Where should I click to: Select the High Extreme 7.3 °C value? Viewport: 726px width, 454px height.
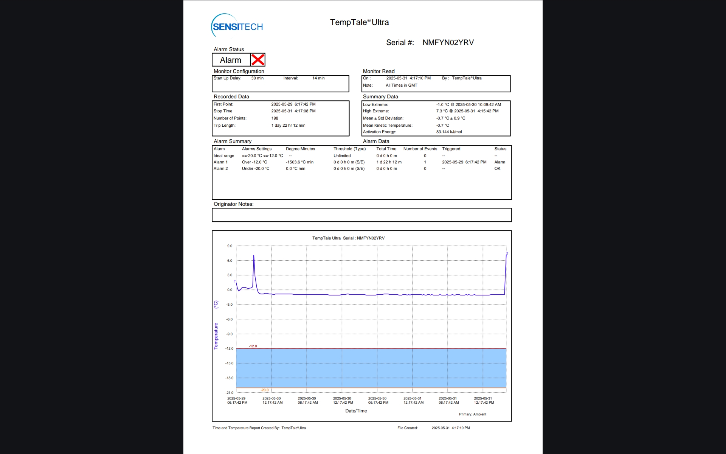click(x=467, y=111)
